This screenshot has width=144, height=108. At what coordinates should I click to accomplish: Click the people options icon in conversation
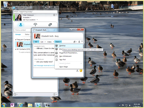point(74,42)
